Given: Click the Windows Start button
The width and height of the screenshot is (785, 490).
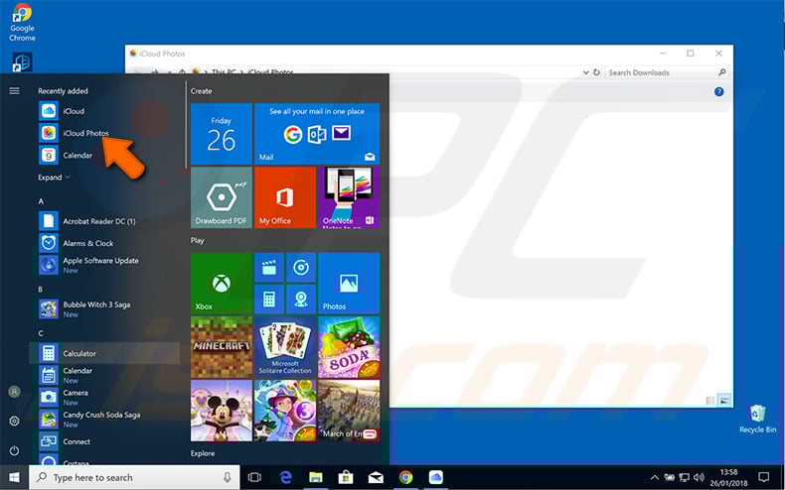Looking at the screenshot, I should [x=14, y=477].
